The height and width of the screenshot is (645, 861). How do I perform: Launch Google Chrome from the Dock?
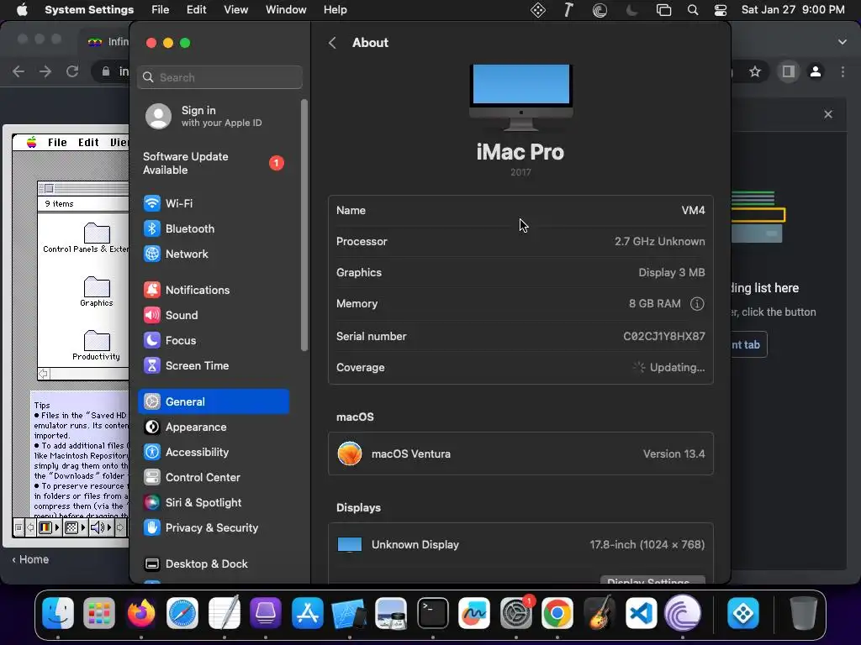557,612
